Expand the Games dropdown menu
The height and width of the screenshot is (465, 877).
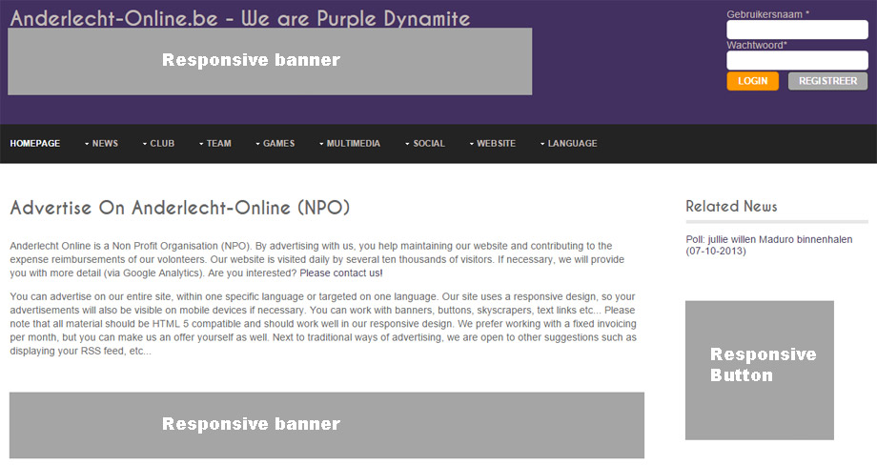click(275, 144)
